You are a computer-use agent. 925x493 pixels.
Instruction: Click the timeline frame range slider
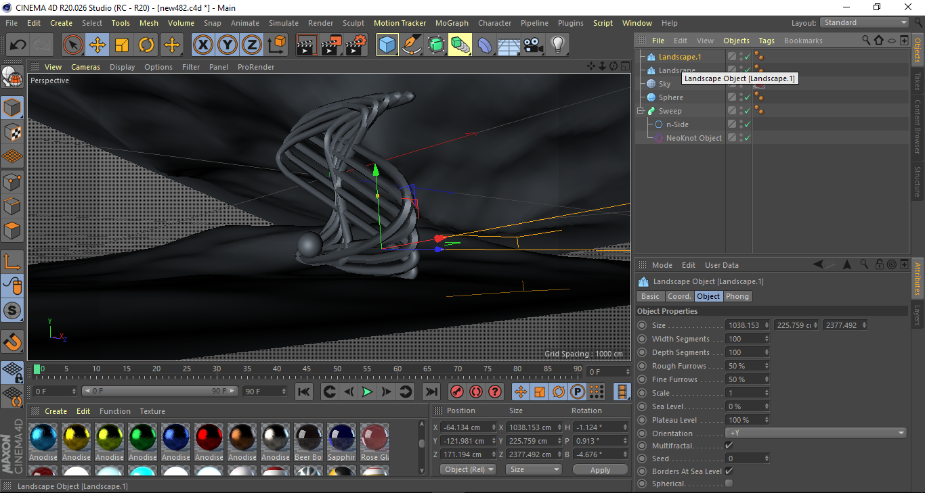tap(160, 391)
